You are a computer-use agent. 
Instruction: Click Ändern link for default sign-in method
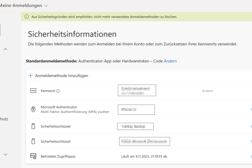pyautogui.click(x=170, y=61)
